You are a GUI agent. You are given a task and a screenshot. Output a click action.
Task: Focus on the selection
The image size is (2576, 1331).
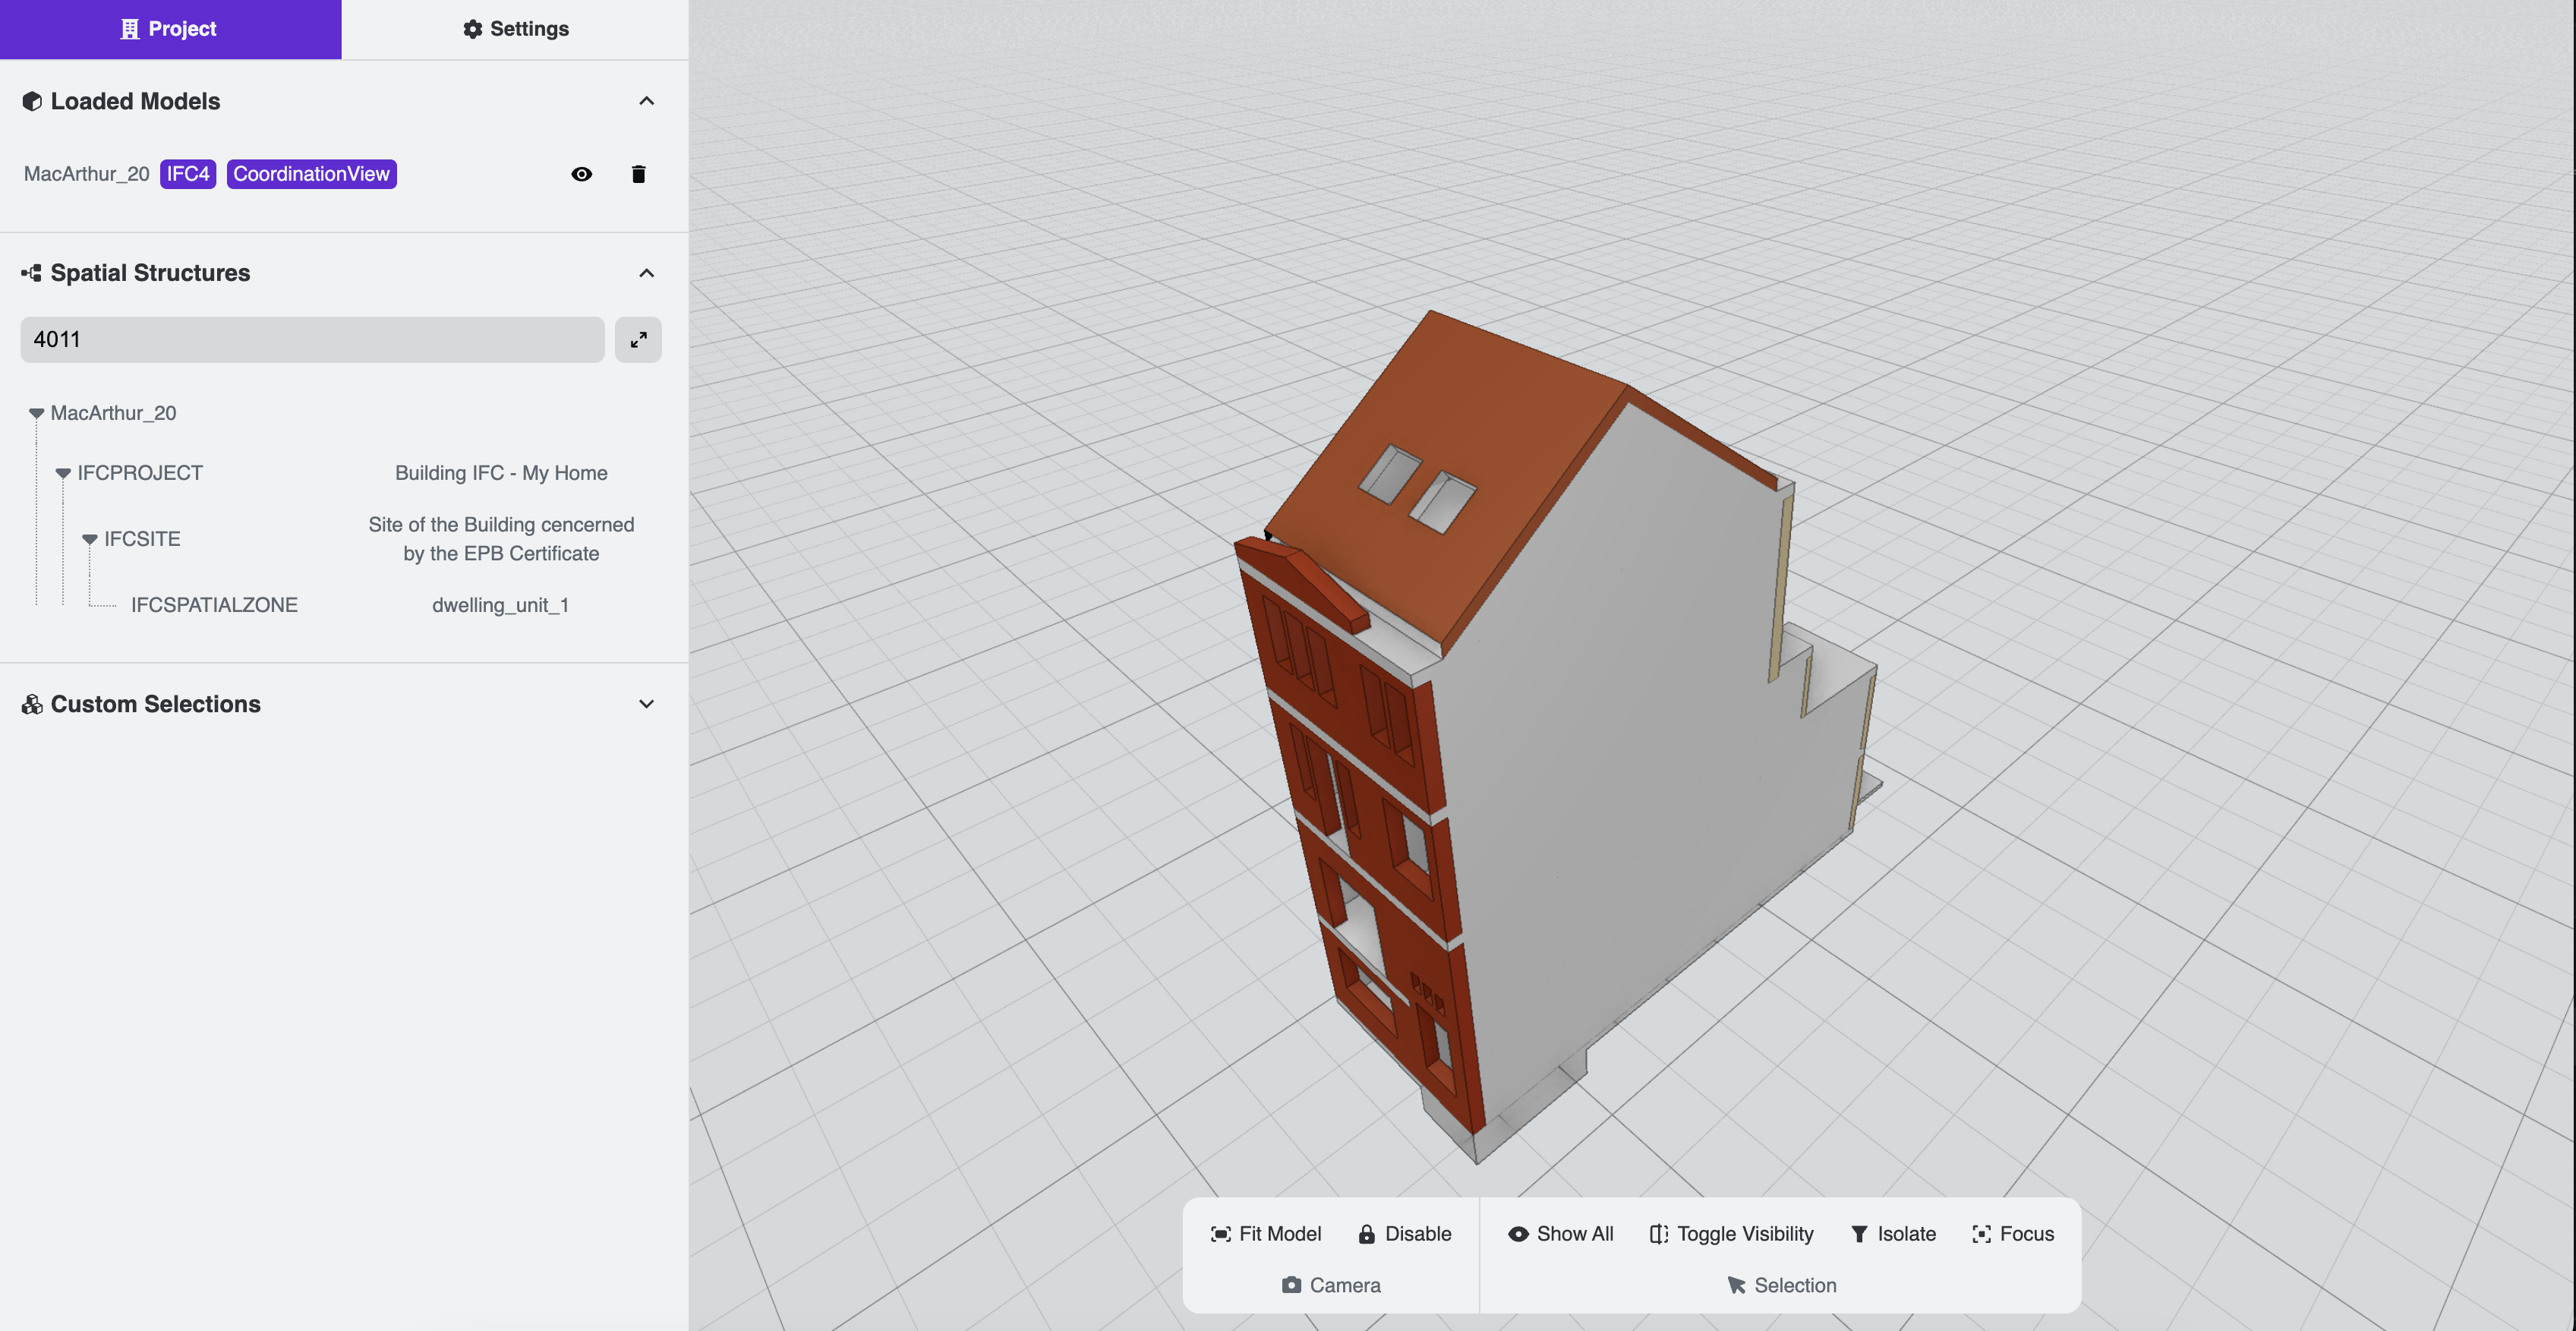click(2012, 1234)
